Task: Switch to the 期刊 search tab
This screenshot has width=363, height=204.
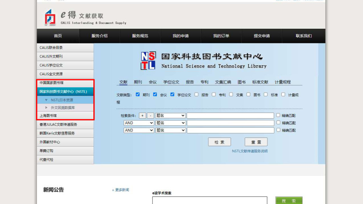Action: pyautogui.click(x=138, y=82)
